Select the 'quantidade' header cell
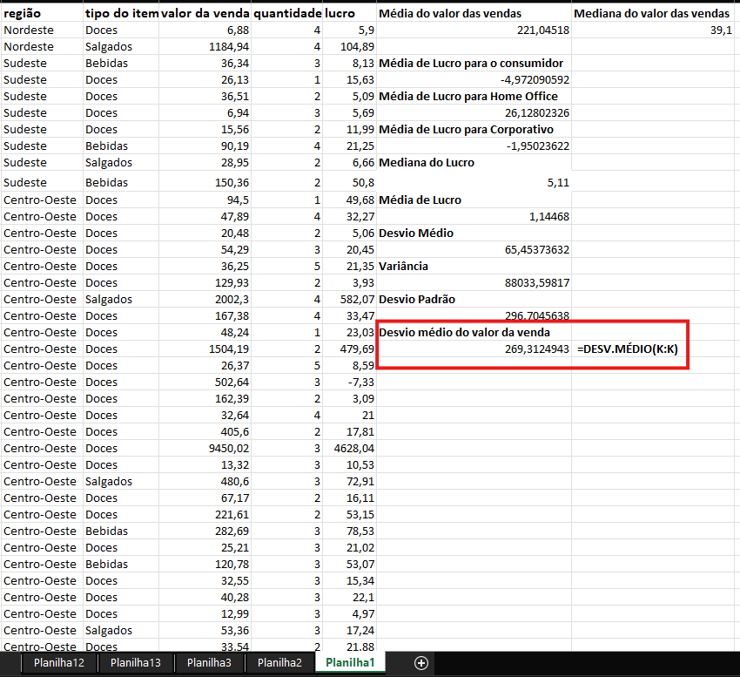Viewport: 740px width, 677px height. point(287,13)
